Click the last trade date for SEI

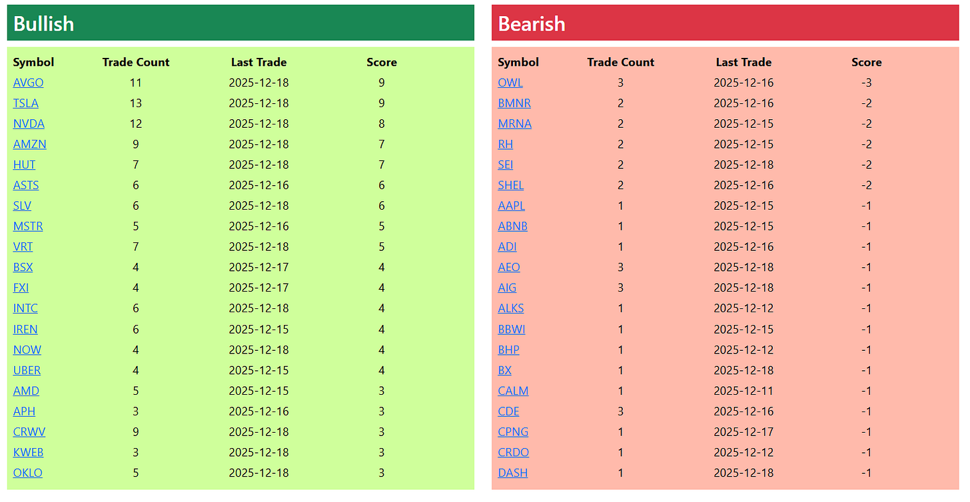[x=743, y=165]
